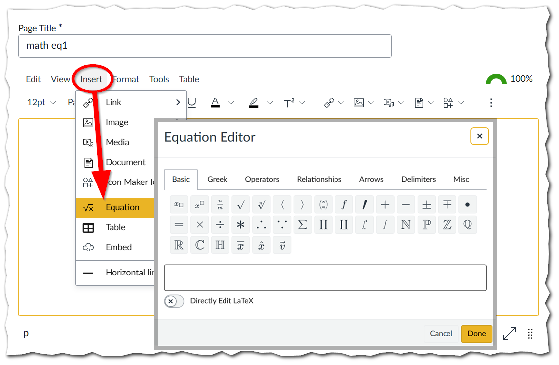
Task: Expand media toolbar dropdown arrow
Action: (x=401, y=103)
